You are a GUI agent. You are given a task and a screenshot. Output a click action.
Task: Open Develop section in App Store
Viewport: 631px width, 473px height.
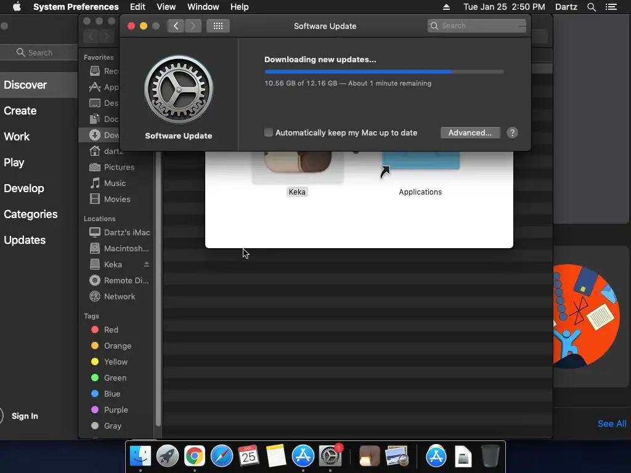point(24,188)
